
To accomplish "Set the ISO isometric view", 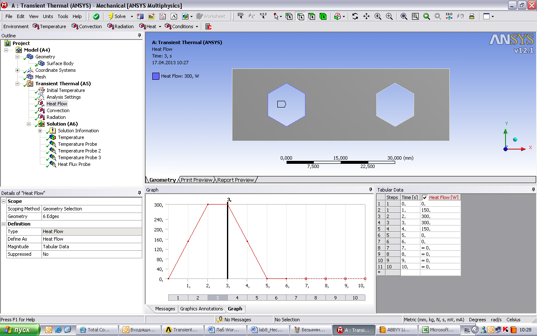I will pos(449,16).
